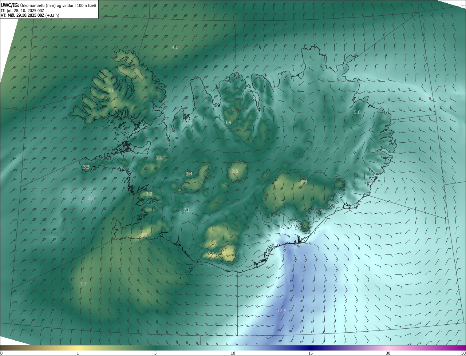Click the color scale tick labeled 15
The width and height of the screenshot is (466, 356).
tap(311, 353)
